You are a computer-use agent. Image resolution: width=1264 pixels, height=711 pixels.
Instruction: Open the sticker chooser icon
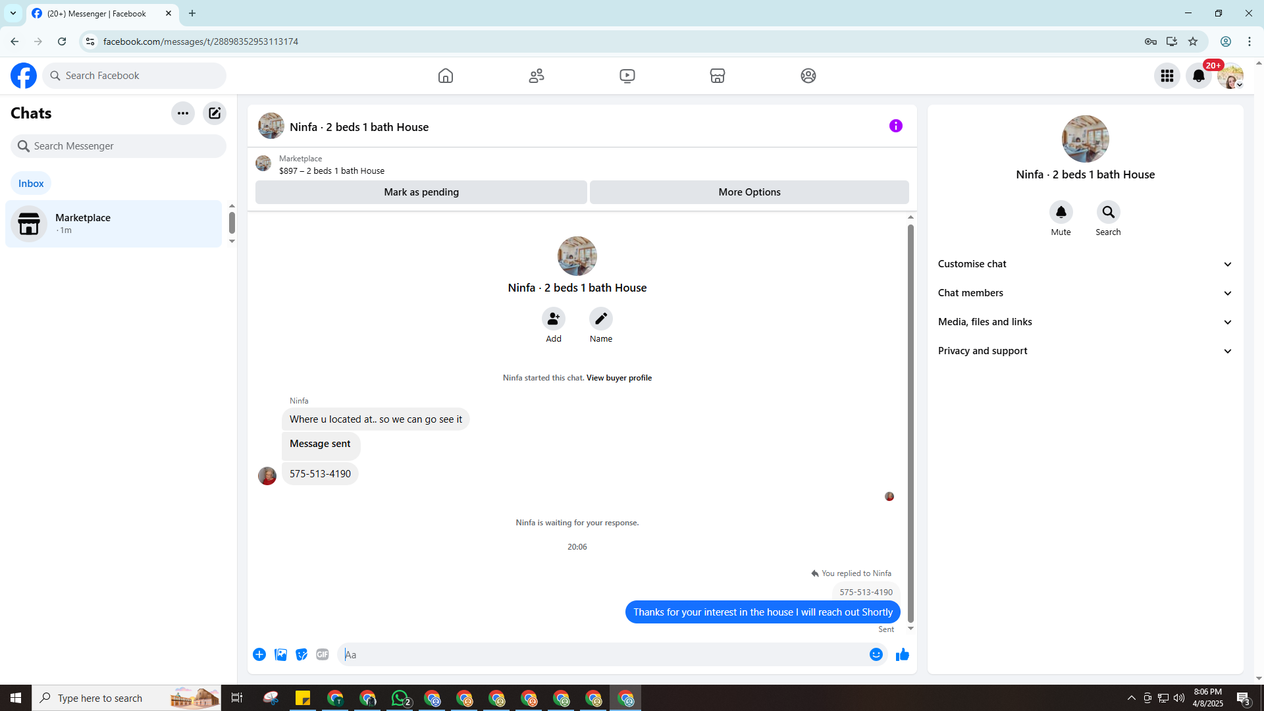302,654
